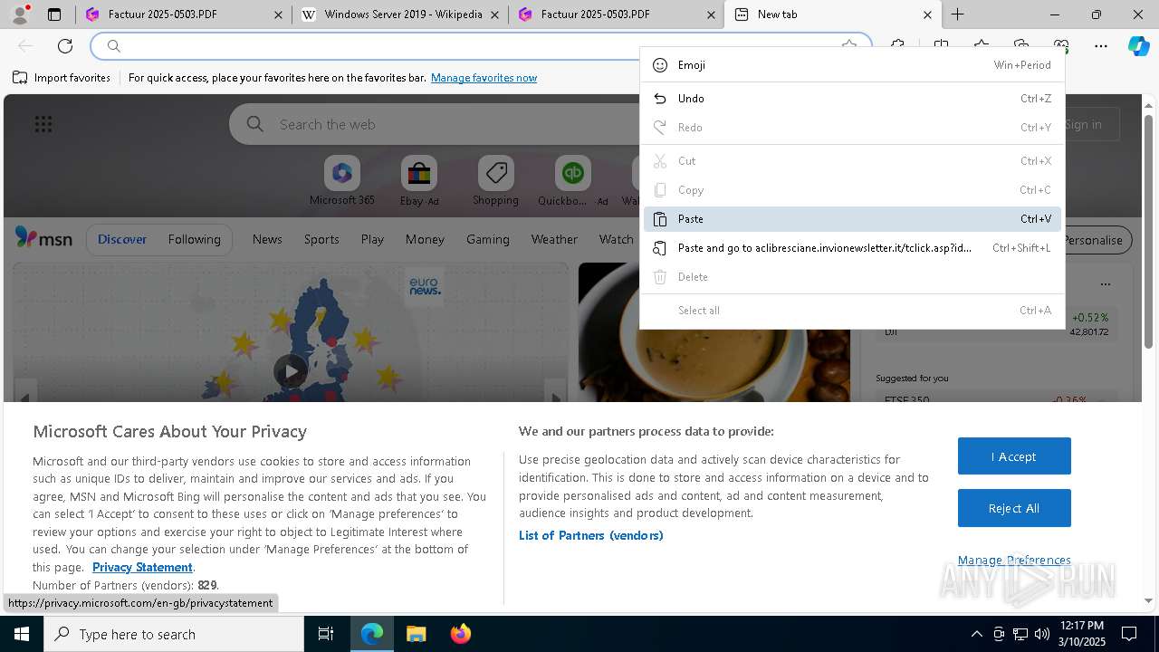This screenshot has height=652, width=1159.
Task: Click Import favorites on favorites bar
Action: pyautogui.click(x=62, y=78)
